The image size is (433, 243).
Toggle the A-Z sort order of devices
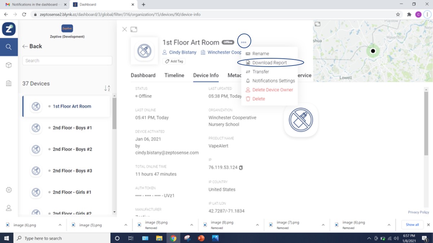(x=107, y=88)
